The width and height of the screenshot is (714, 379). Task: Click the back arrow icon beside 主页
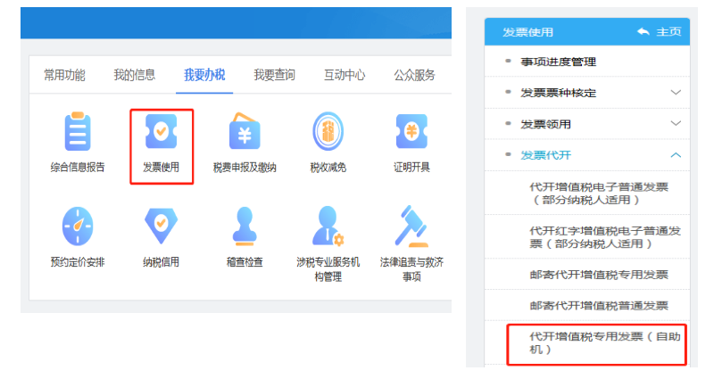(643, 32)
